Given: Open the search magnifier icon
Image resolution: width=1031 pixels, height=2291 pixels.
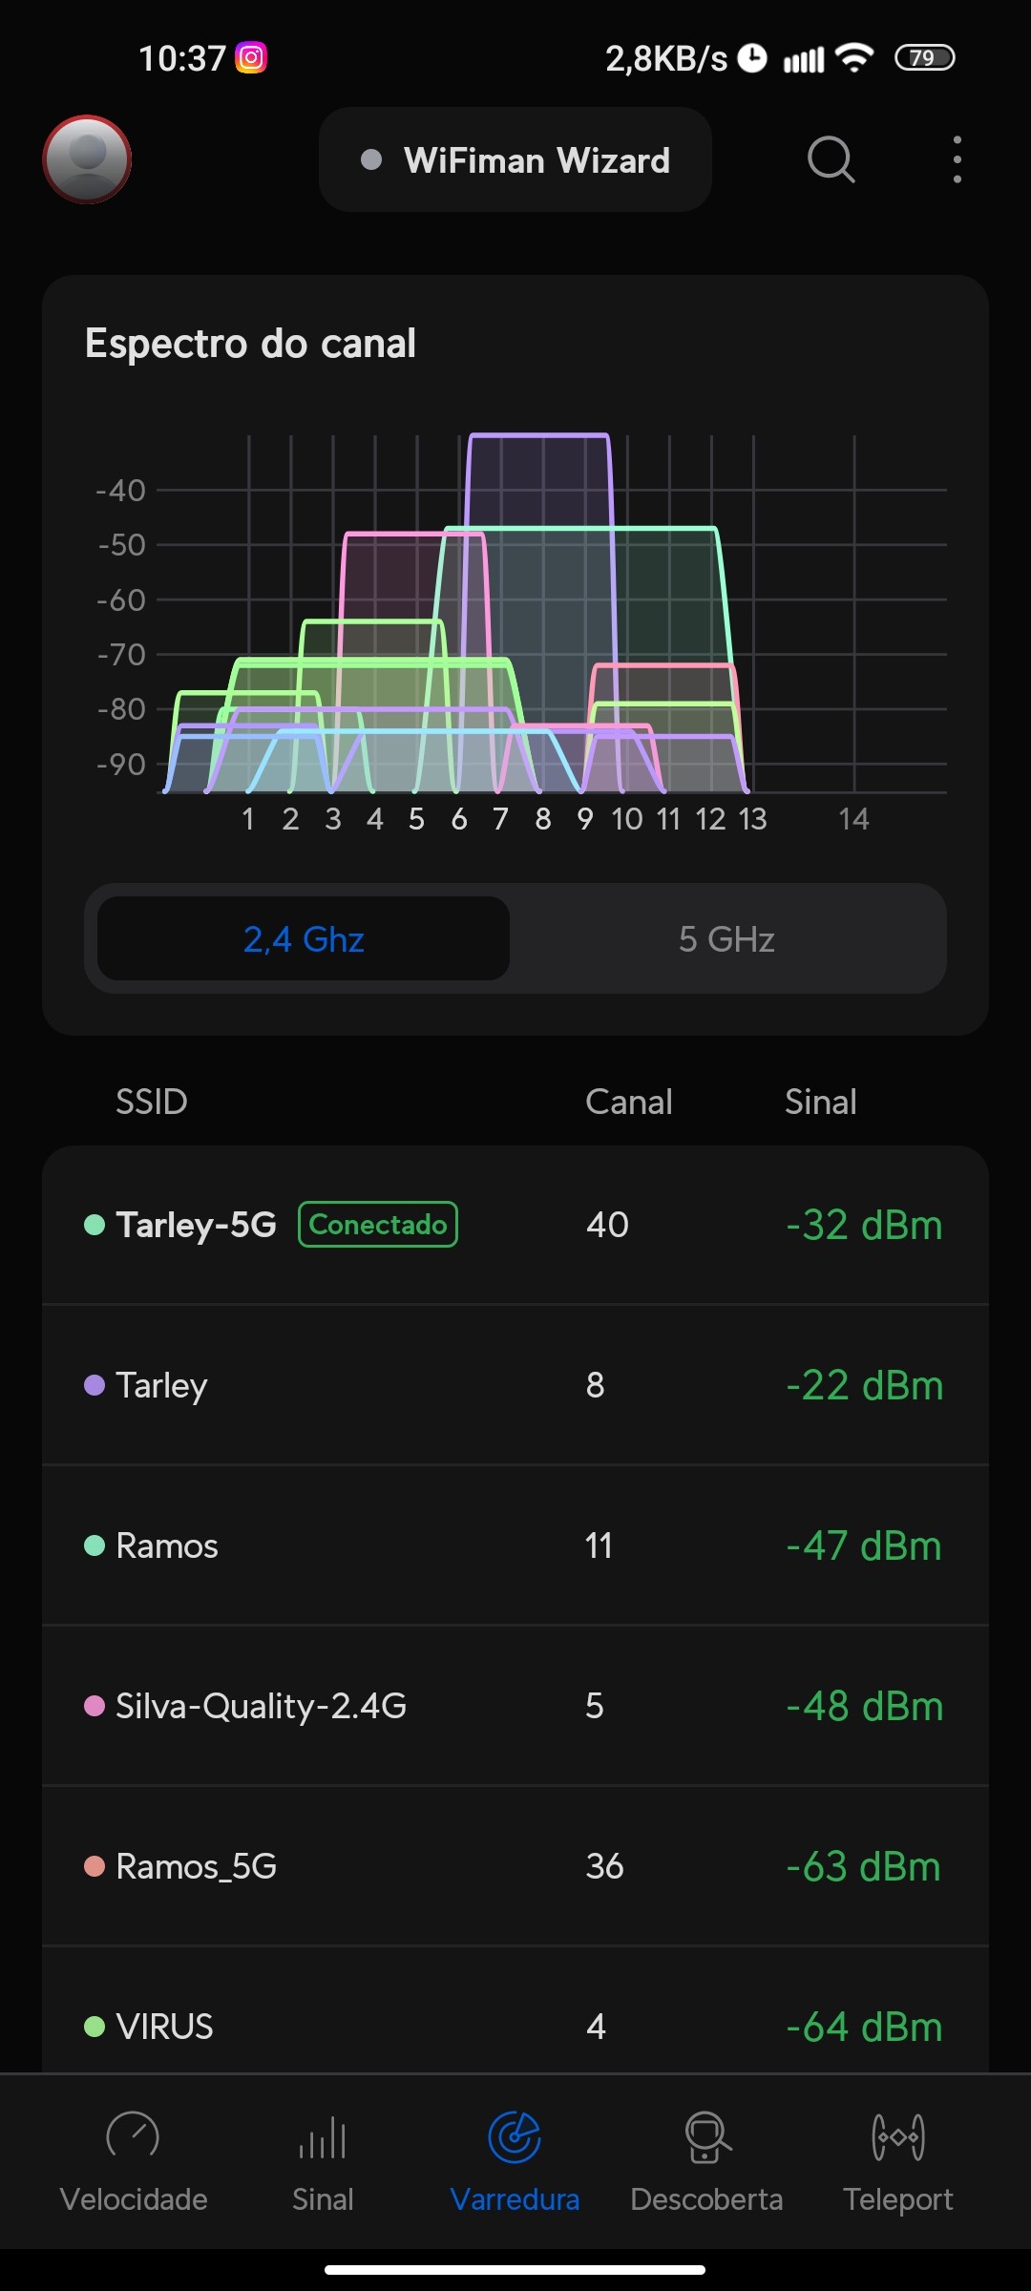Looking at the screenshot, I should tap(831, 159).
